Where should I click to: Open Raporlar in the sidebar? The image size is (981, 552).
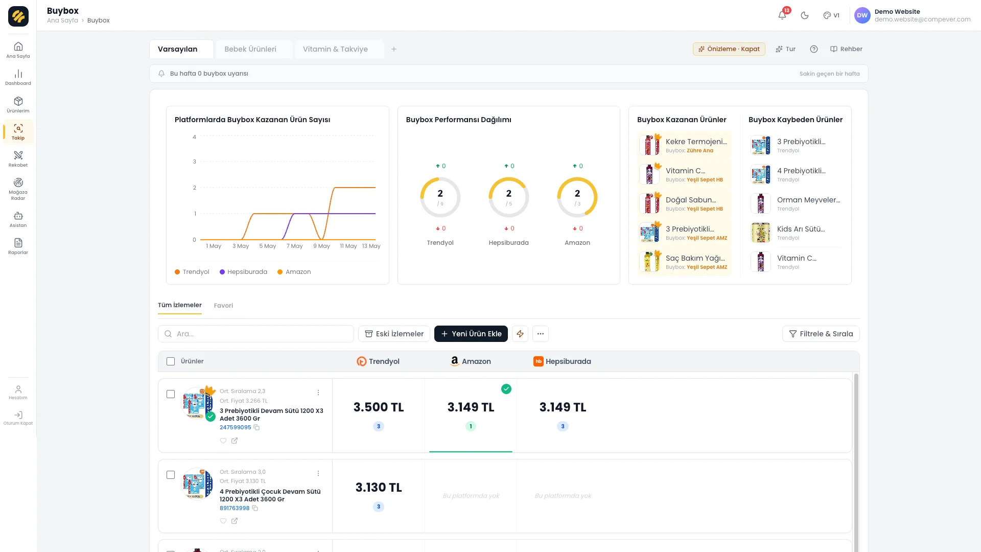pos(18,246)
